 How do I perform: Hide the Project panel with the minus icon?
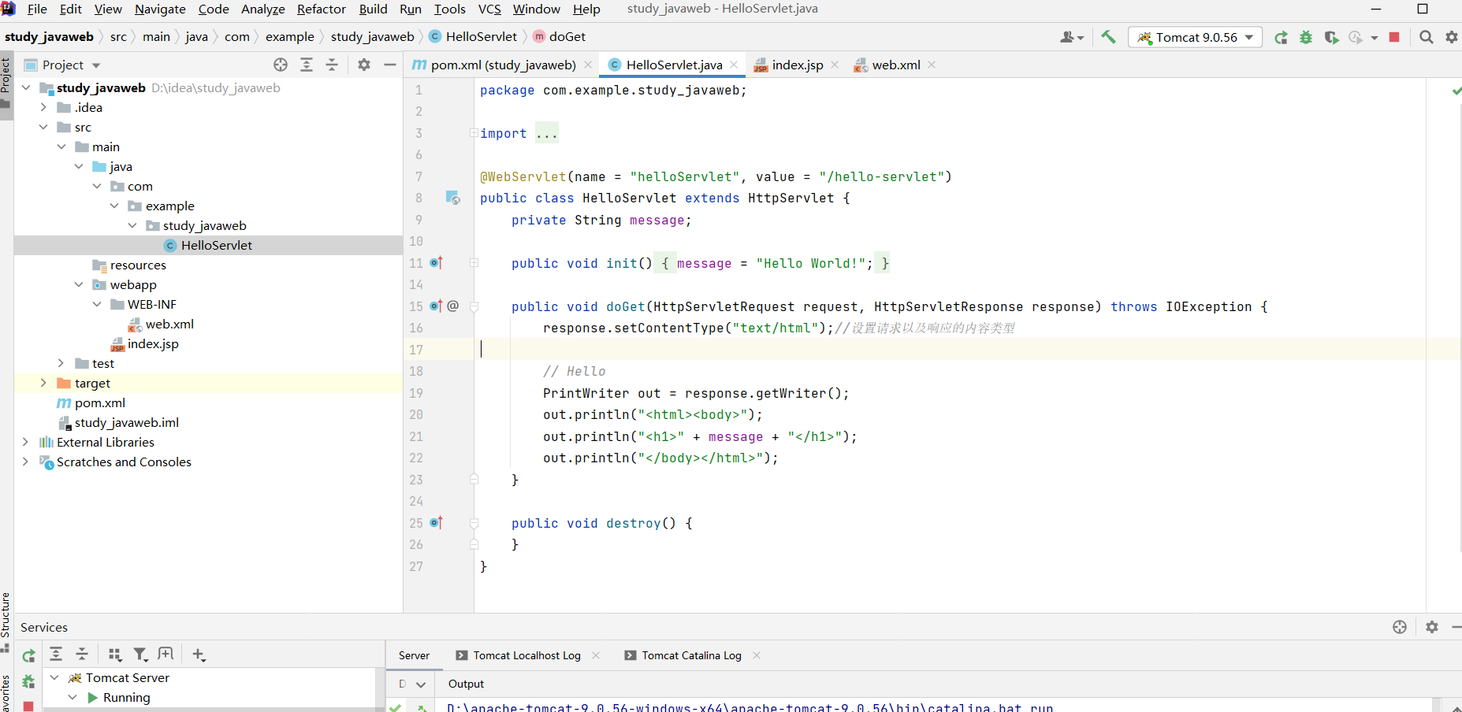tap(390, 65)
